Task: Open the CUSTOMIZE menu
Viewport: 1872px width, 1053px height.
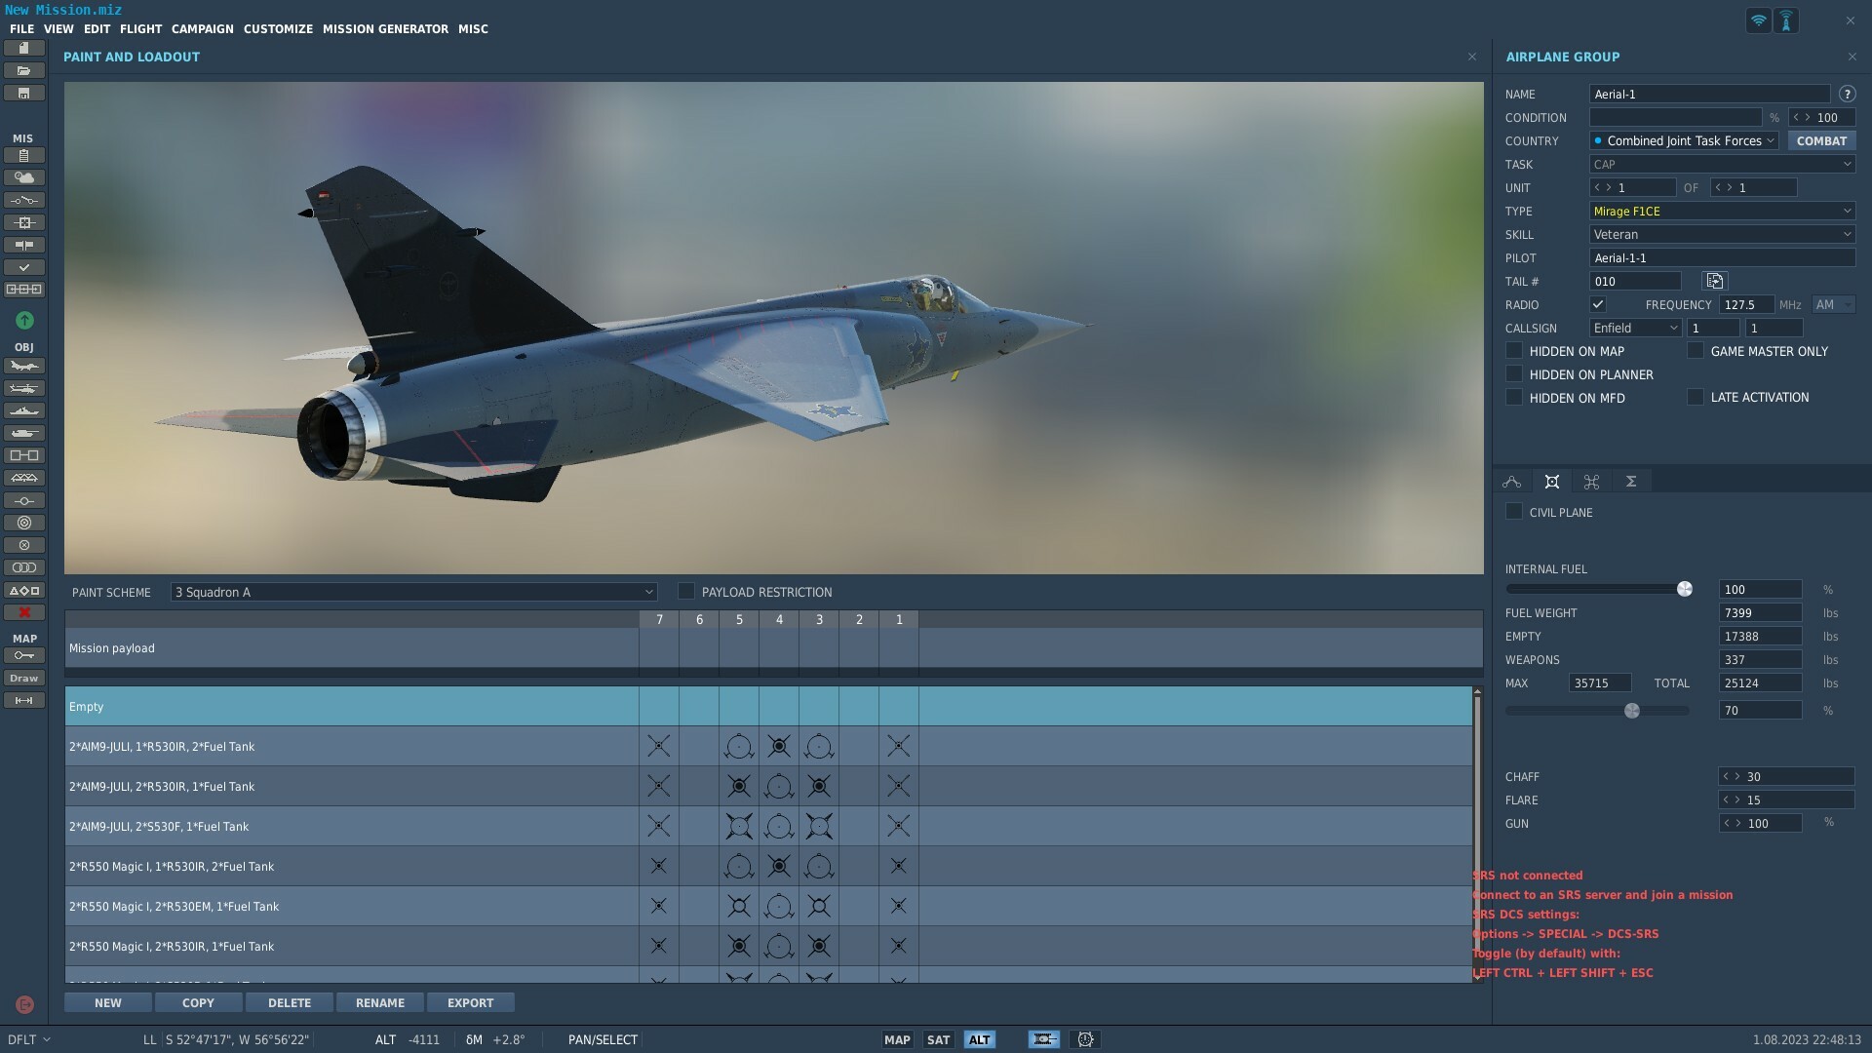Action: point(278,29)
